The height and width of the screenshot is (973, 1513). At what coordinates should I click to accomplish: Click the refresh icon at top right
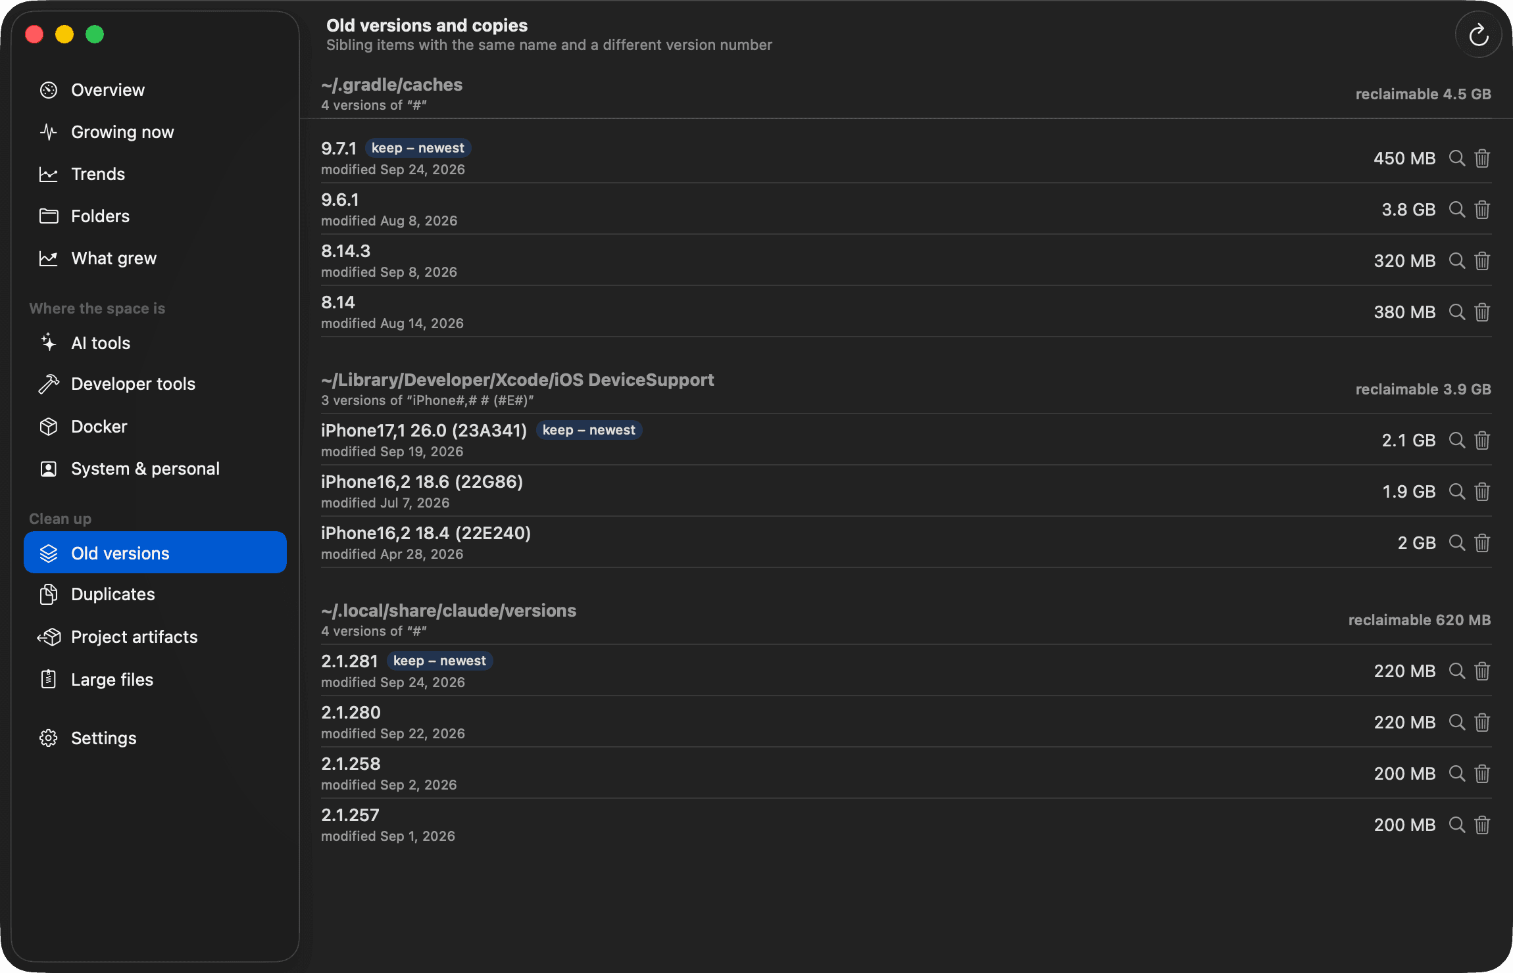pyautogui.click(x=1478, y=35)
